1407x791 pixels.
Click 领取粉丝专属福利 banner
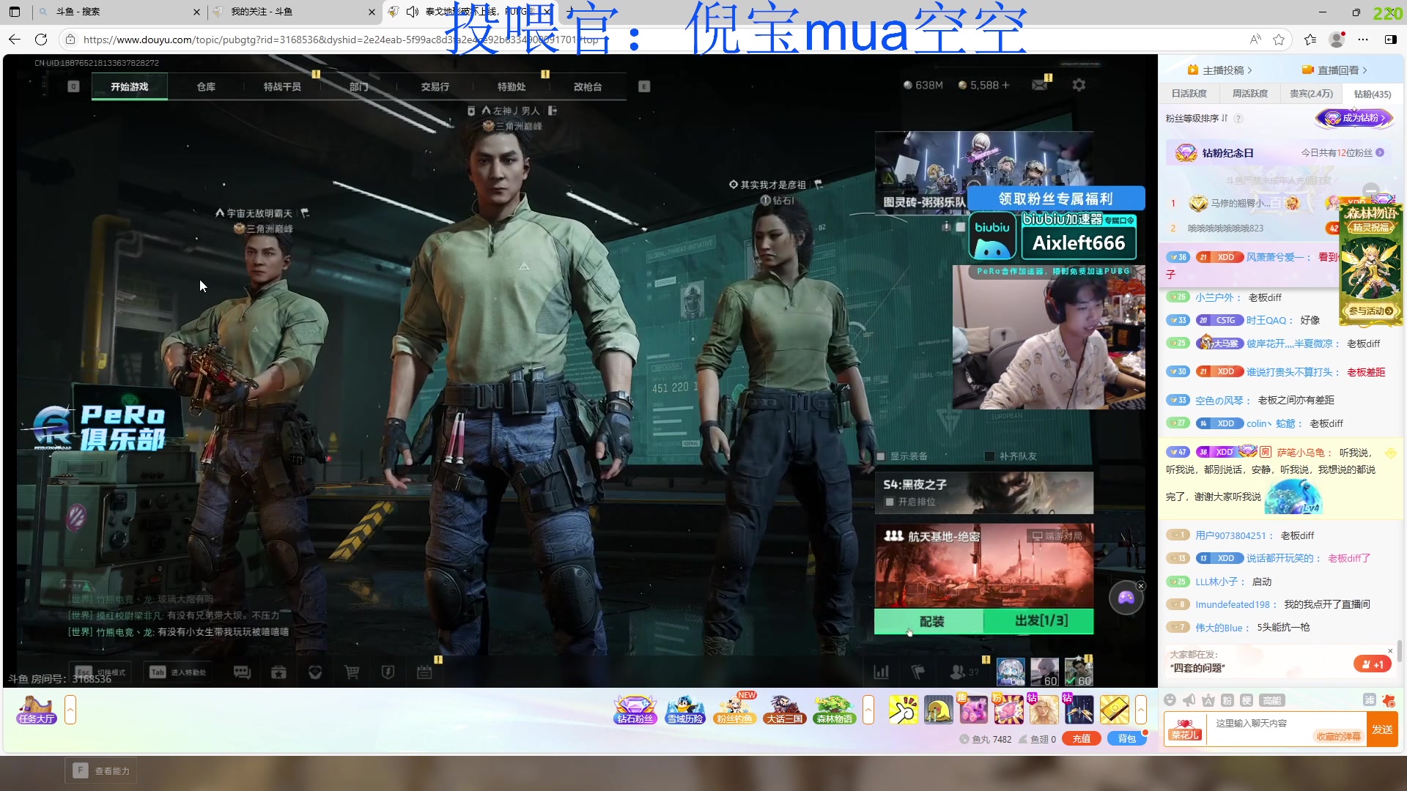click(x=1056, y=198)
